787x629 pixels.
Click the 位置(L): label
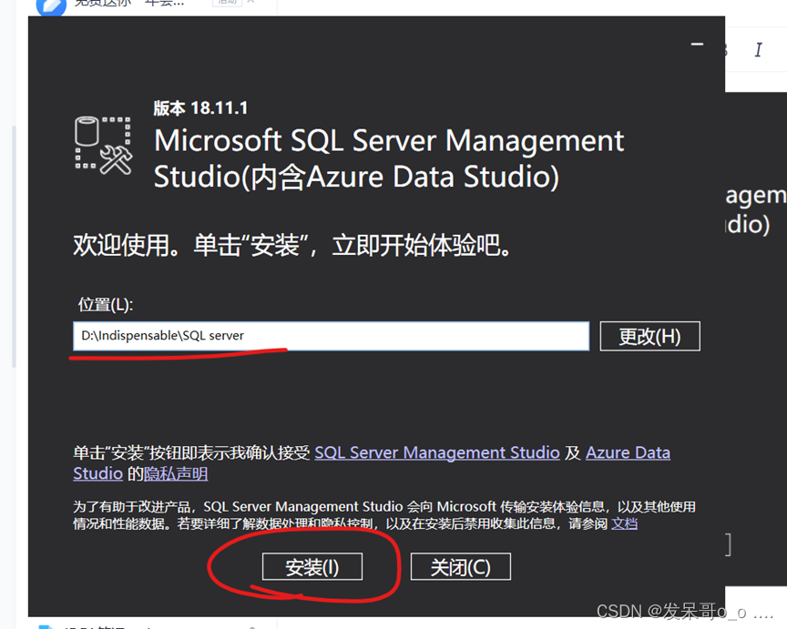pyautogui.click(x=106, y=304)
